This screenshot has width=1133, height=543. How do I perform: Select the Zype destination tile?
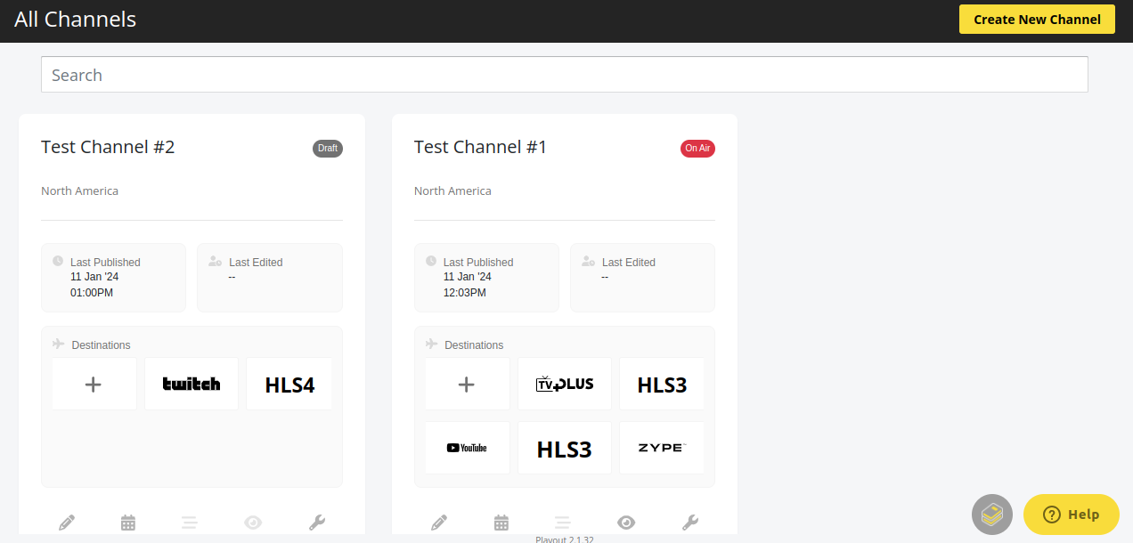662,448
